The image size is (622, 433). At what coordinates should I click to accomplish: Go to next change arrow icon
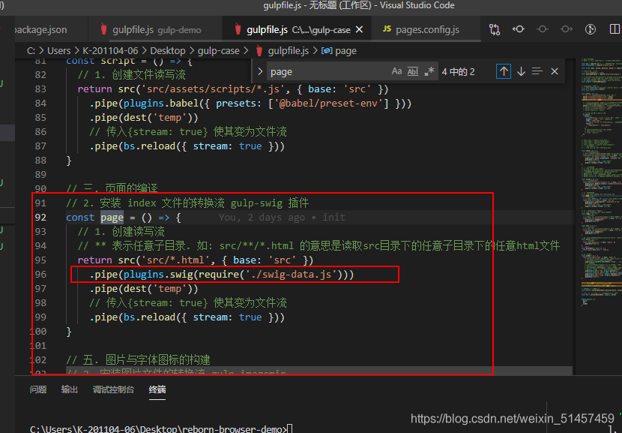[x=567, y=29]
